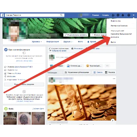
Task: Click the Краткая информация globe icon
Action: 6,50
